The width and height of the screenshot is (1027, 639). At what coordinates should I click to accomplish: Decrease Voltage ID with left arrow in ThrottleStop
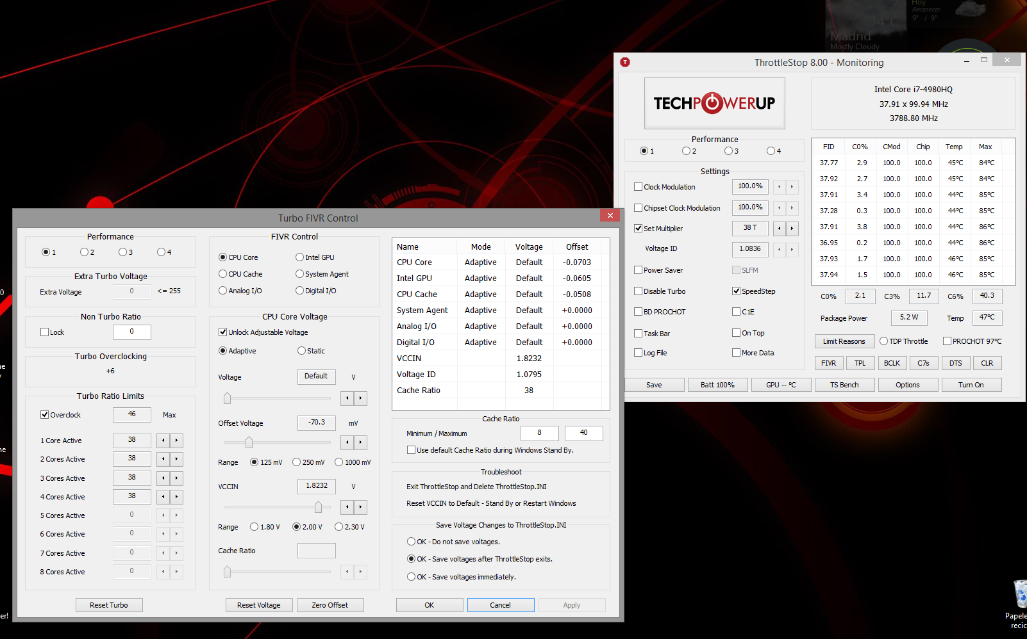[x=780, y=249]
